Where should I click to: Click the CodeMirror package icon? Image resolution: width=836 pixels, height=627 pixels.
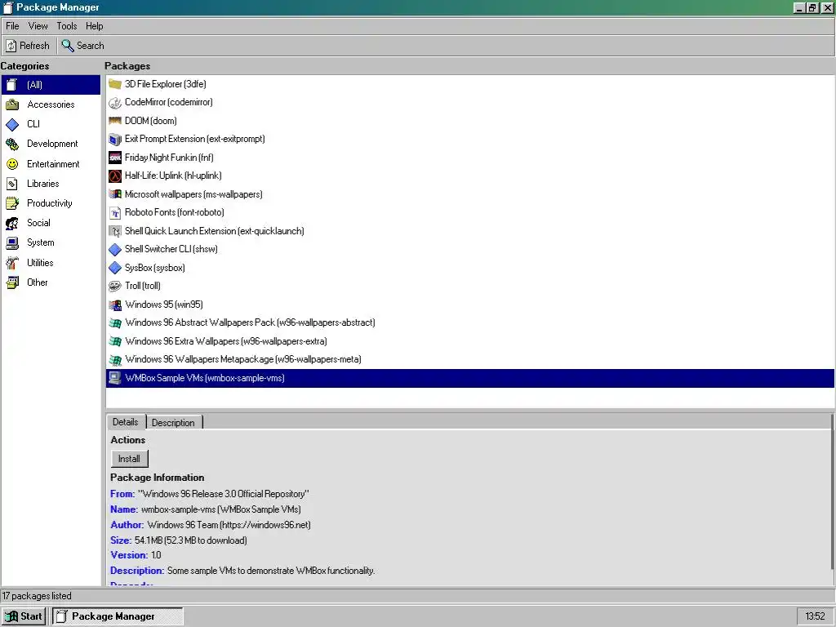pyautogui.click(x=115, y=102)
